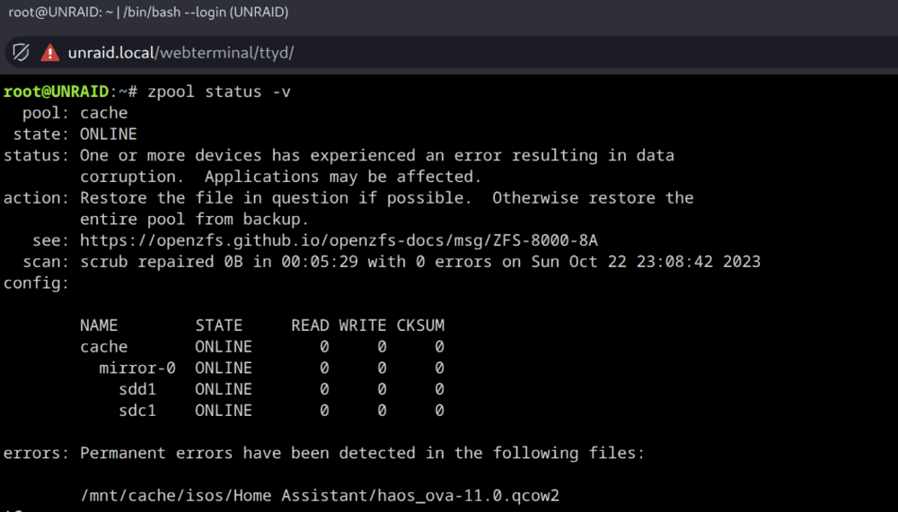Click the ONLINE state in the sdc1 row
The height and width of the screenshot is (512, 898).
(224, 411)
